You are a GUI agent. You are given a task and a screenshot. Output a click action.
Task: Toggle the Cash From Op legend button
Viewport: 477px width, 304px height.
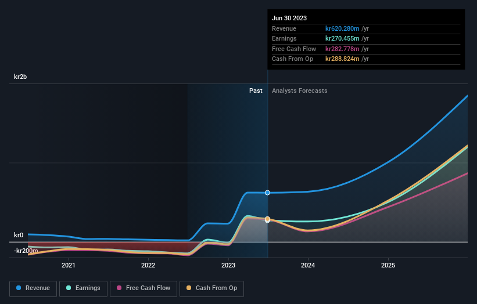[x=211, y=288]
